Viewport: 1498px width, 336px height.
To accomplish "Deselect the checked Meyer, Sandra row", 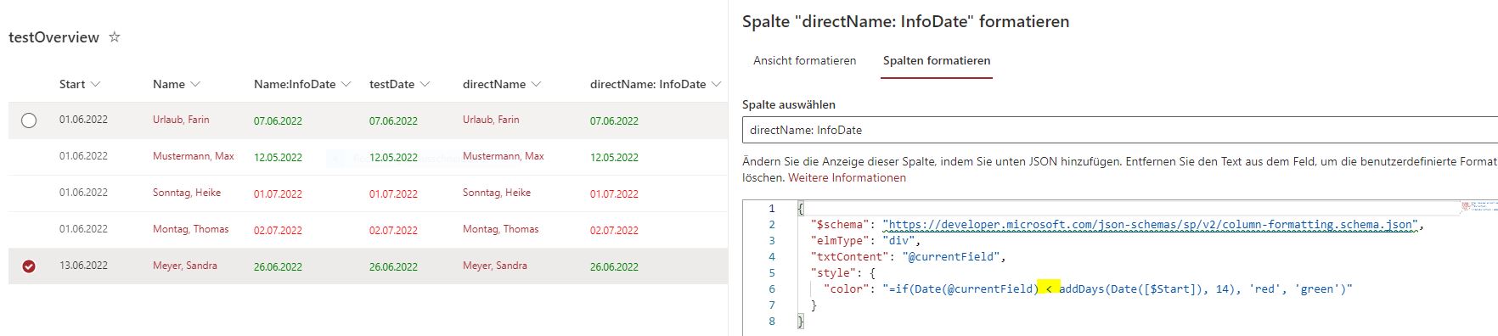I will [x=29, y=266].
